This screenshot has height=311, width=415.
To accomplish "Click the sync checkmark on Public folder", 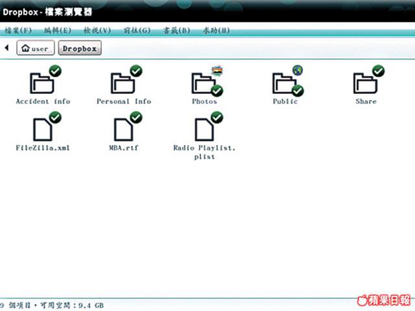I will click(298, 91).
